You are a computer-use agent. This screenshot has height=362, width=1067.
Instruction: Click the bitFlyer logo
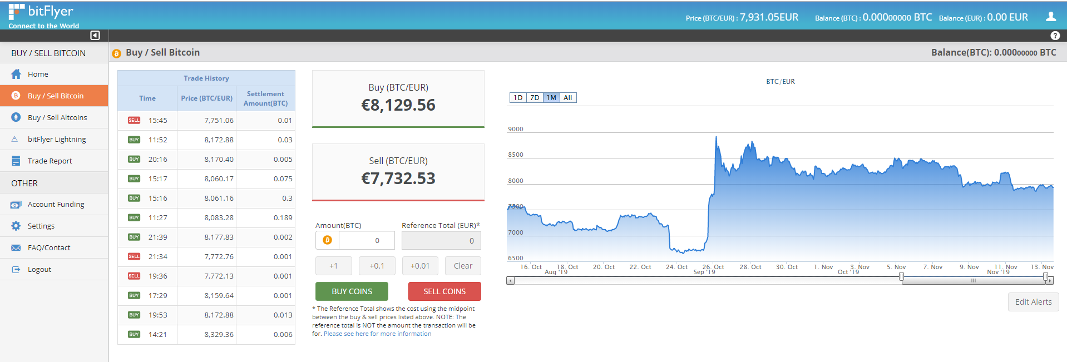click(x=43, y=16)
